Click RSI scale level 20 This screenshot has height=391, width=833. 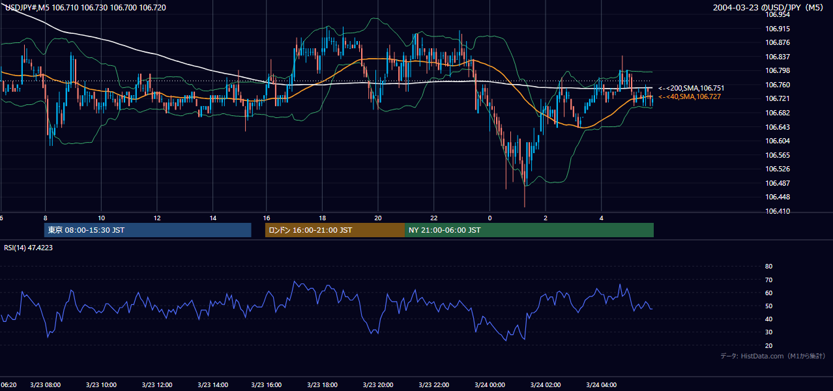click(x=768, y=345)
